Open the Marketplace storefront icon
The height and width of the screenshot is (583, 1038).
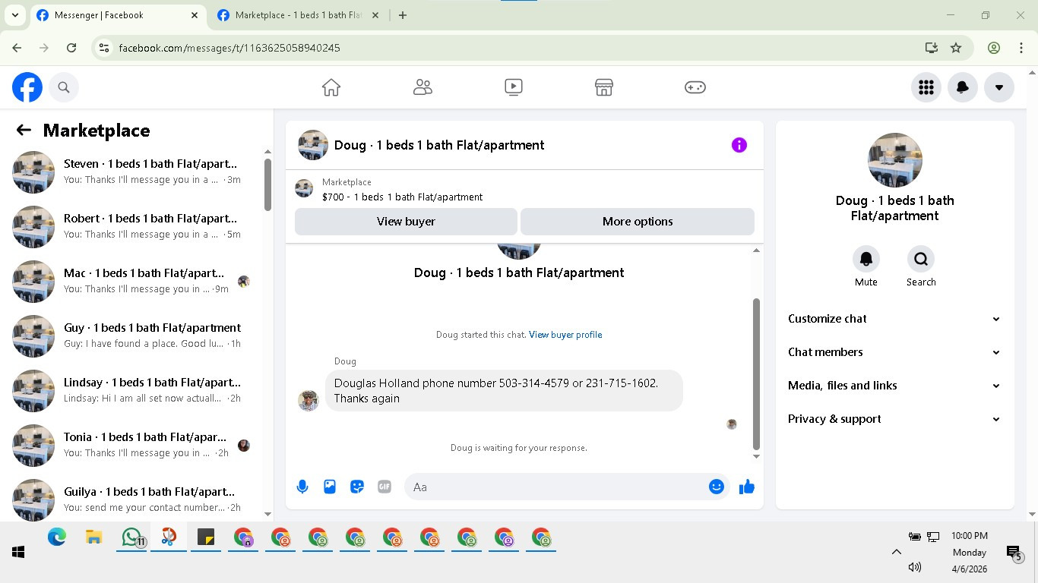(604, 87)
